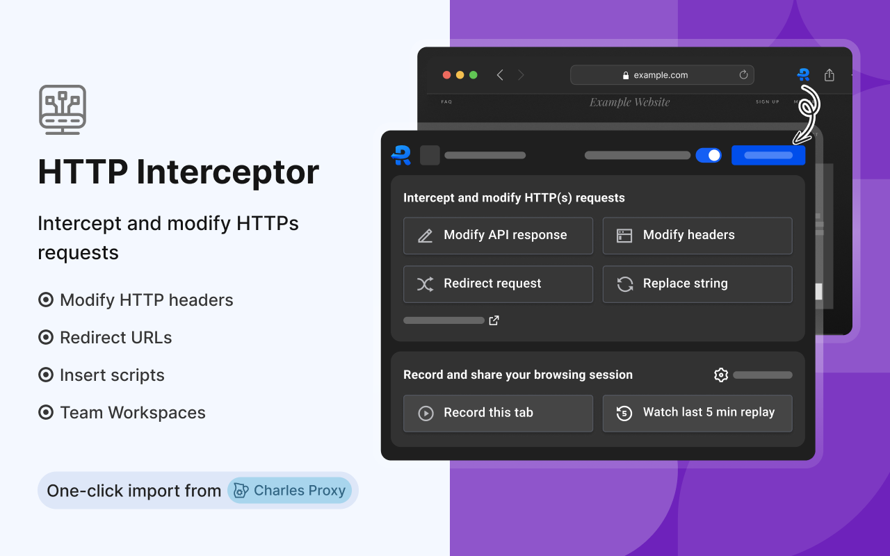Click the red close window dot

(x=447, y=75)
